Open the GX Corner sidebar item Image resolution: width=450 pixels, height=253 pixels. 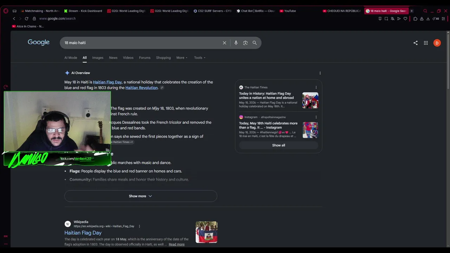6,236
